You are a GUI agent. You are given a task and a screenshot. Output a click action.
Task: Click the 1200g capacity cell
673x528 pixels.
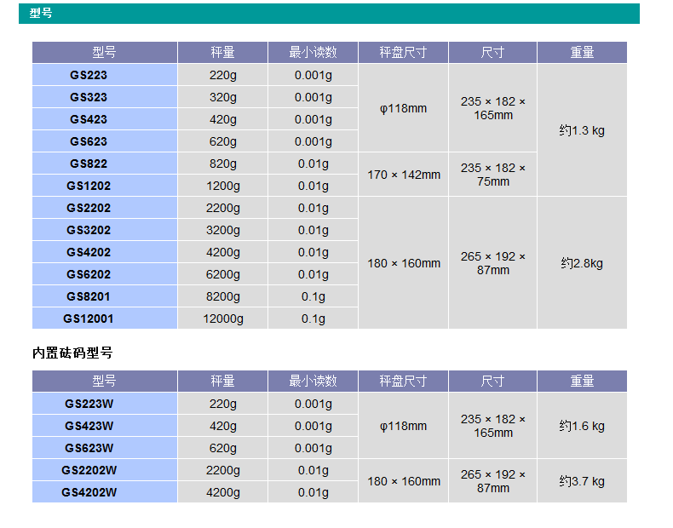223,186
